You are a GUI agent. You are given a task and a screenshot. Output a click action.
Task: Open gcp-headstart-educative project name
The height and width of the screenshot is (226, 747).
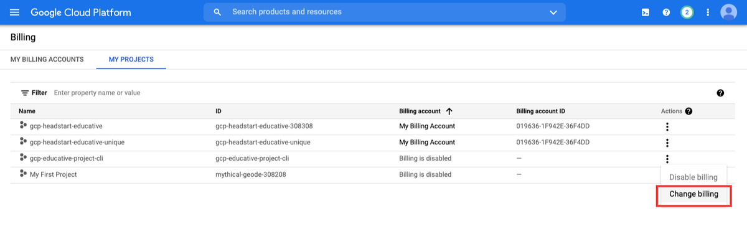pos(66,126)
